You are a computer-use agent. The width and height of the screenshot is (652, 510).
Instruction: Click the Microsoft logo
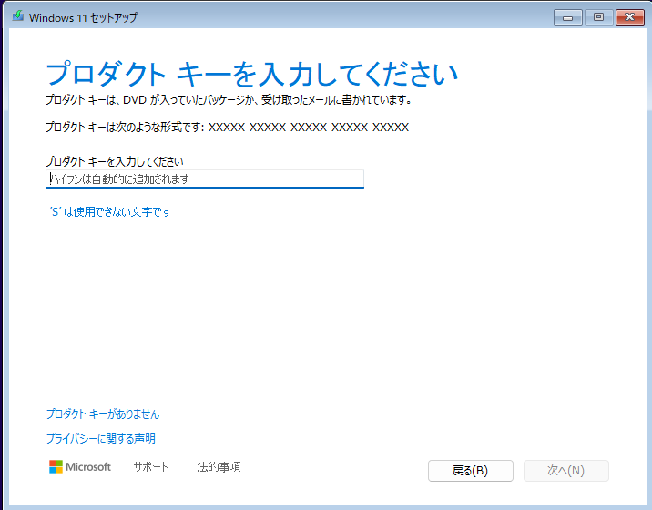coord(80,466)
